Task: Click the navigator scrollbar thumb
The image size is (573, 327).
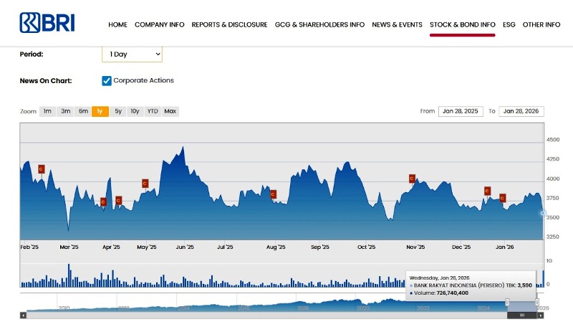Action: (522, 315)
